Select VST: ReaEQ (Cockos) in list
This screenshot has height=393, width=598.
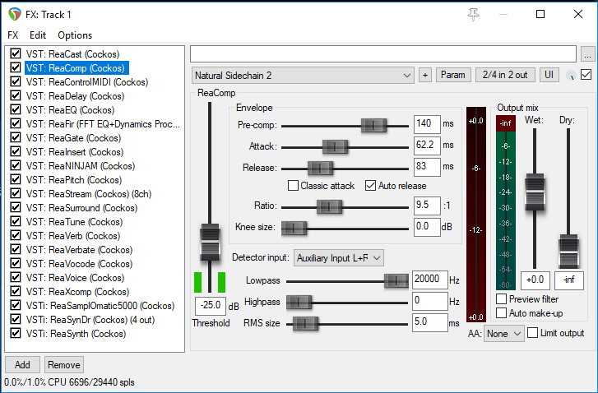pyautogui.click(x=70, y=110)
